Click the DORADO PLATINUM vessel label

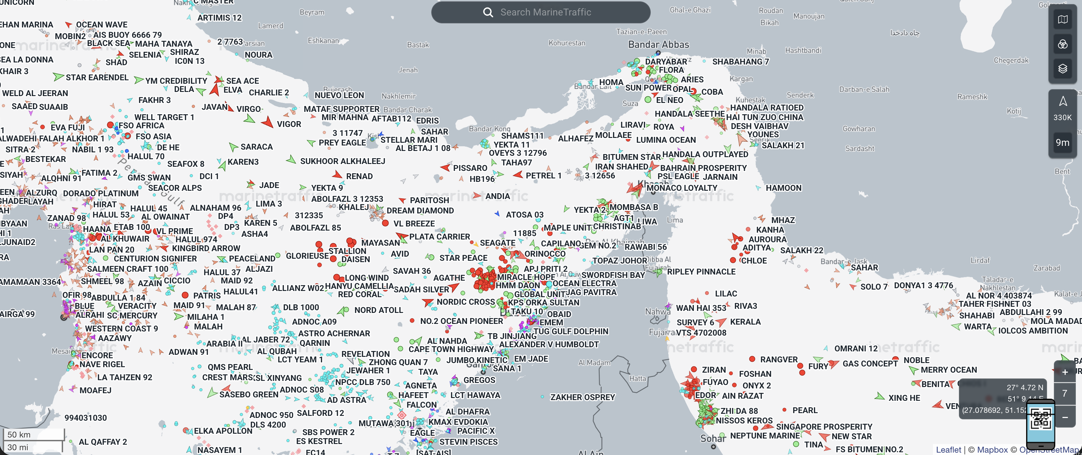101,194
